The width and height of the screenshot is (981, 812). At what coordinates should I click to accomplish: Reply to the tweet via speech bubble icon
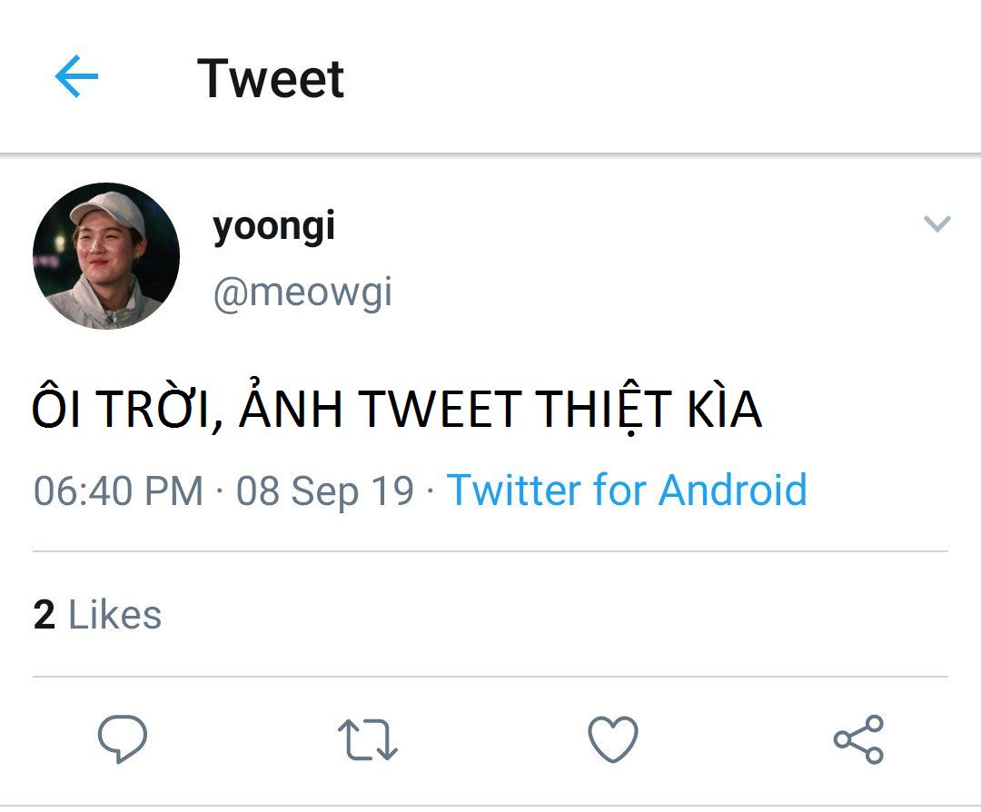[x=123, y=738]
